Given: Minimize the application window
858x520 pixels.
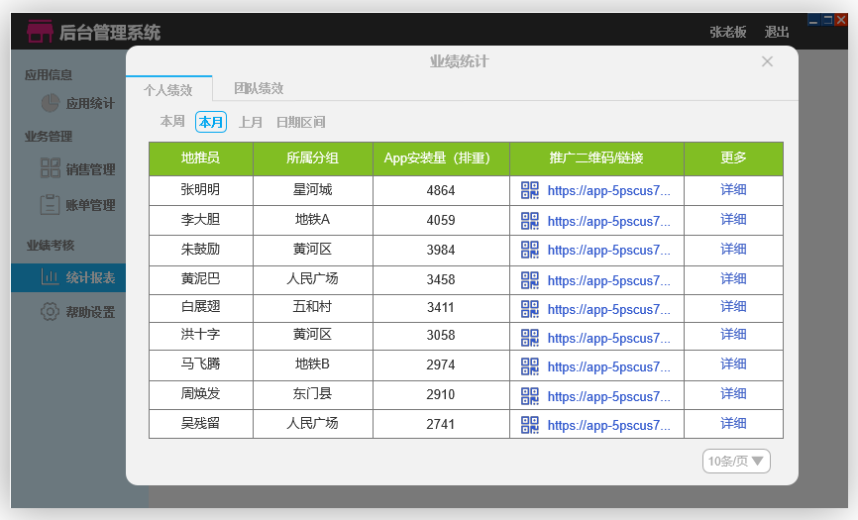Looking at the screenshot, I should tap(813, 20).
